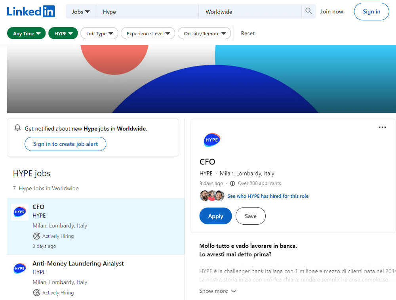Click the HYPE logo in job detail panel
This screenshot has width=396, height=300.
coord(212,140)
